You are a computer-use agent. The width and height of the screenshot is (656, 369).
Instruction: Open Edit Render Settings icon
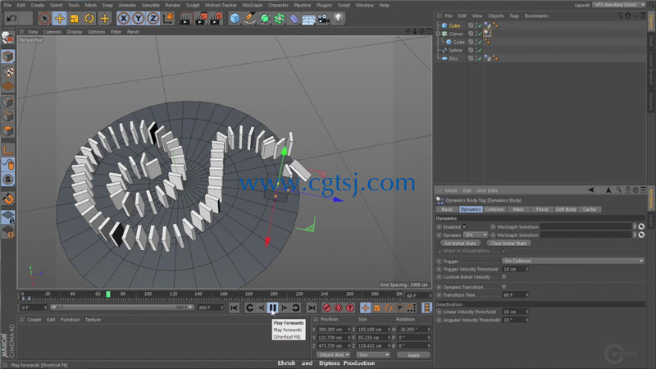[216, 18]
